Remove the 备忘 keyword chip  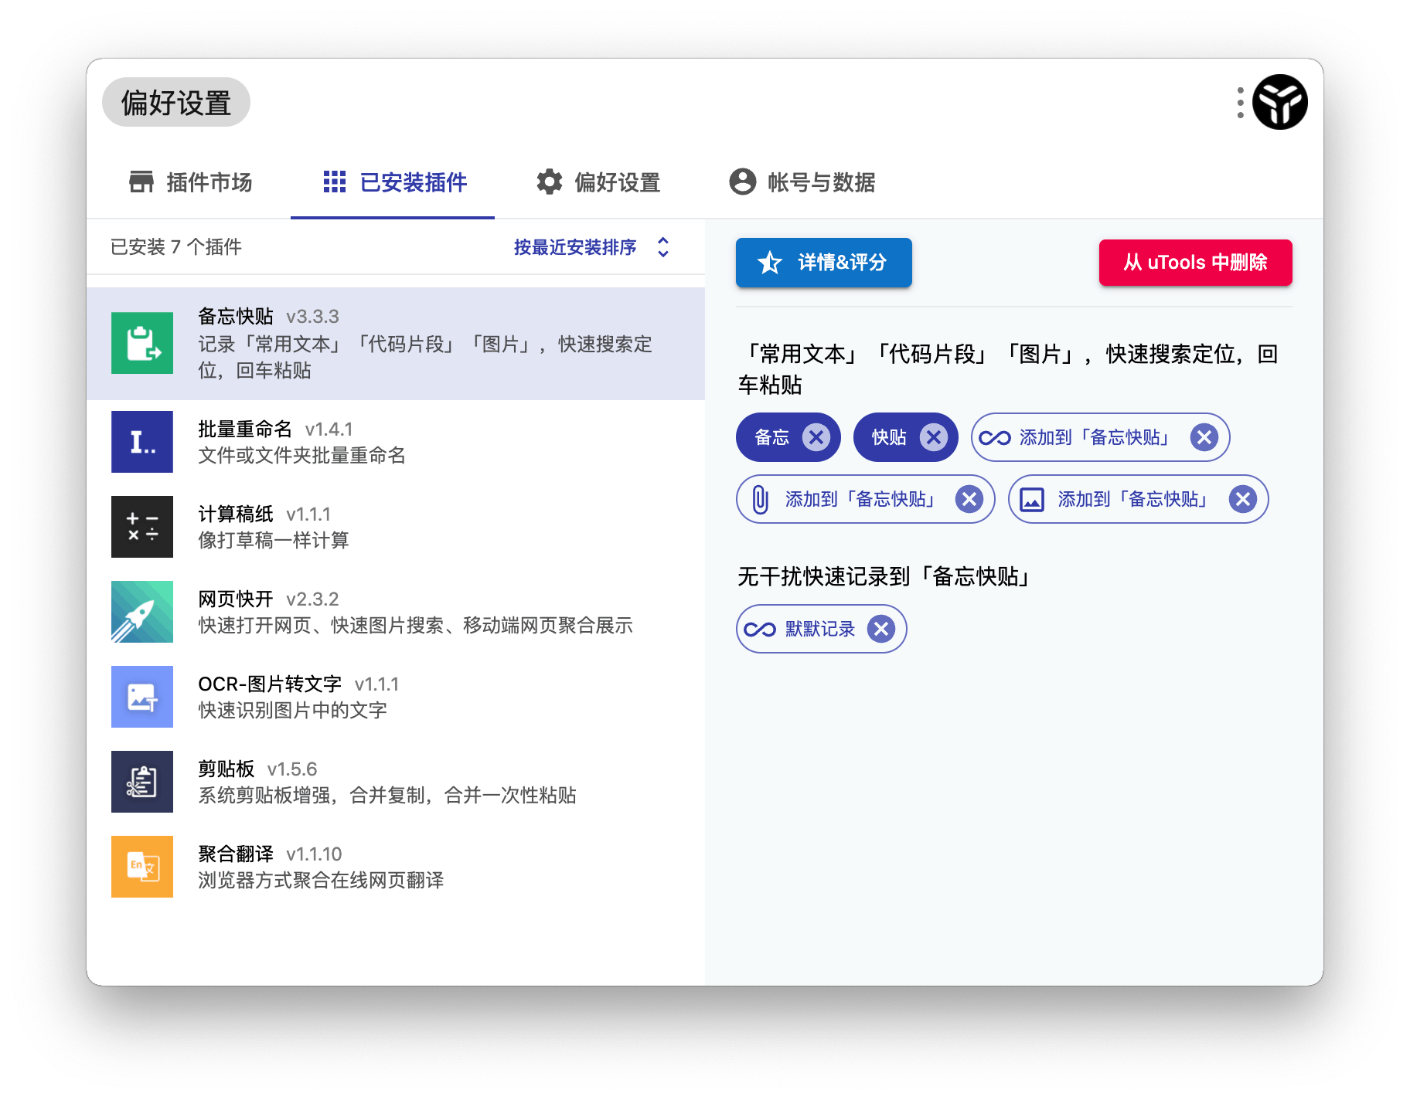pos(816,437)
